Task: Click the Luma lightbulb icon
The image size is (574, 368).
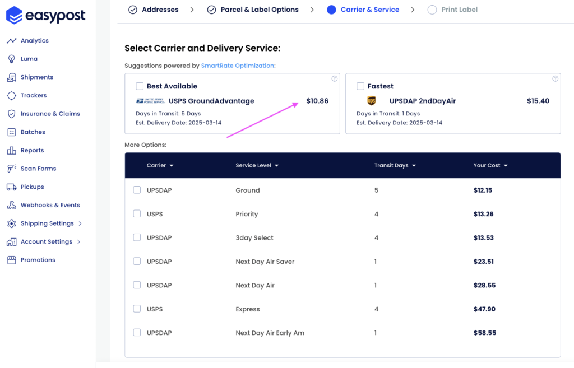Action: [11, 59]
